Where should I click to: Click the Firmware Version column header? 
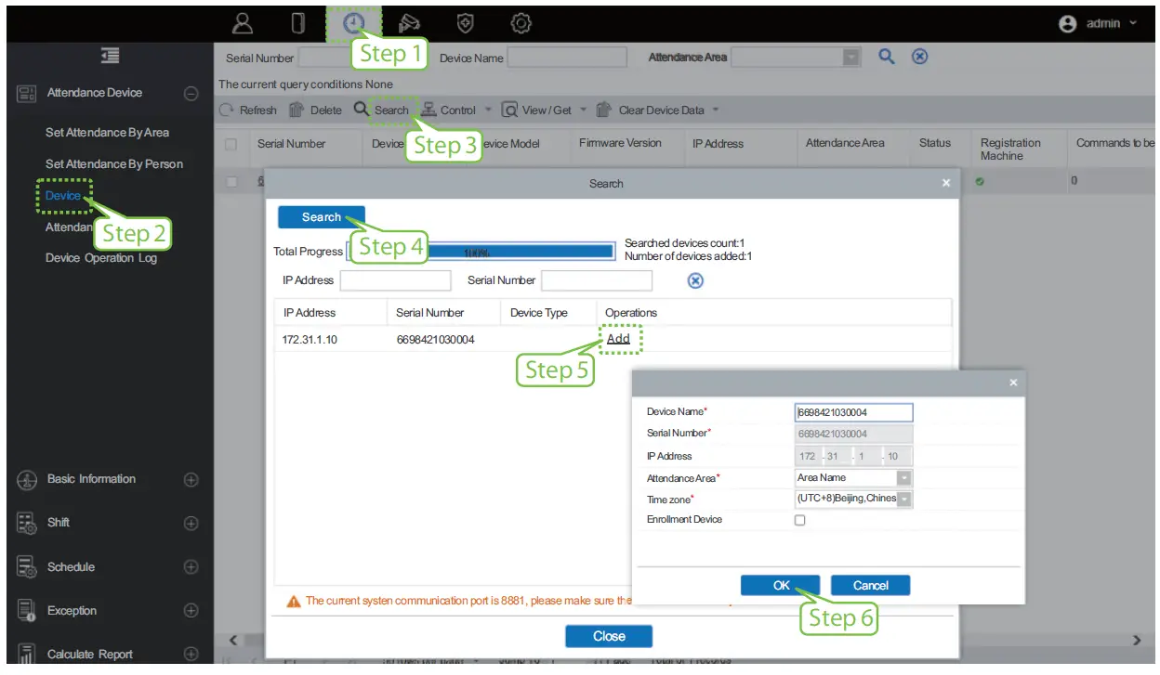(620, 143)
